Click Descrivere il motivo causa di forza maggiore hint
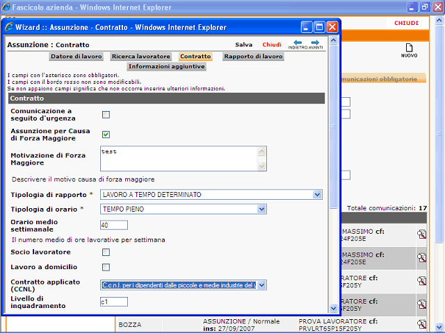This screenshot has height=333, width=445. [x=83, y=179]
